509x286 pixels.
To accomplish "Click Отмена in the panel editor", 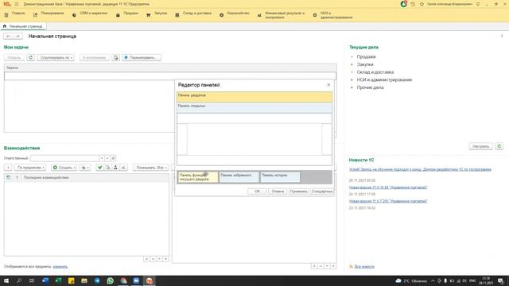I will pyautogui.click(x=278, y=191).
